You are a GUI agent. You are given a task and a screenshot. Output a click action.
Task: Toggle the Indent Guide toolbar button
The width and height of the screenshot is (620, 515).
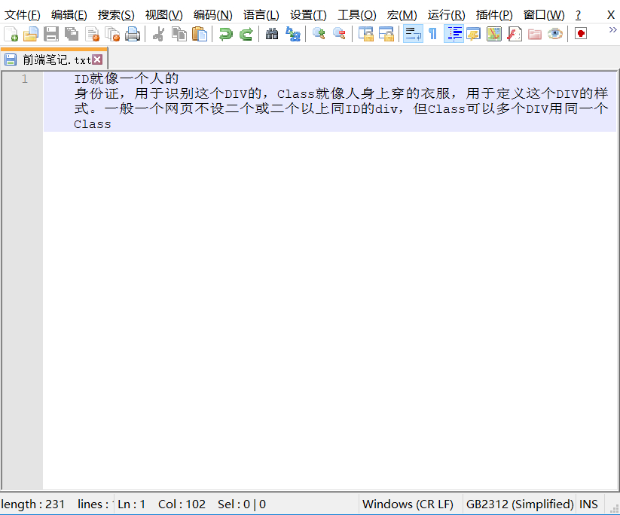[454, 34]
